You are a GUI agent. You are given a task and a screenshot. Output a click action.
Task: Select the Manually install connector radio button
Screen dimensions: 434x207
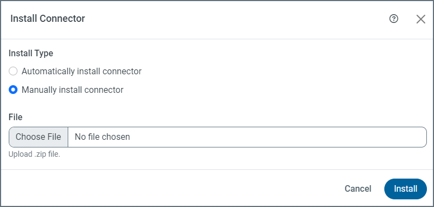[x=13, y=90]
